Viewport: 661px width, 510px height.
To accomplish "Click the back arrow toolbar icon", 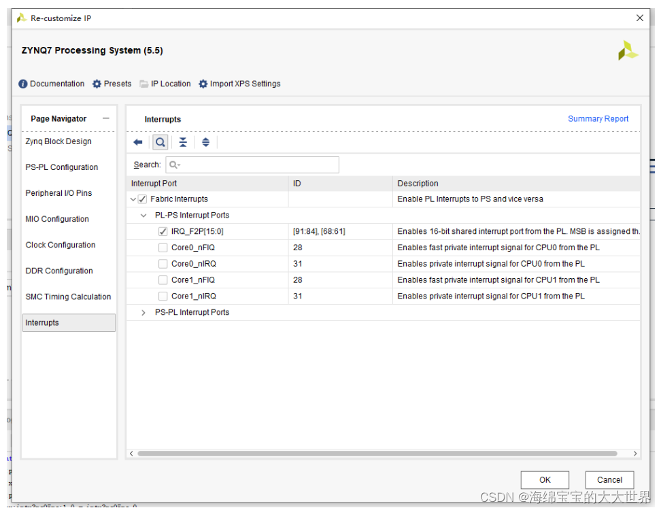I will [138, 143].
